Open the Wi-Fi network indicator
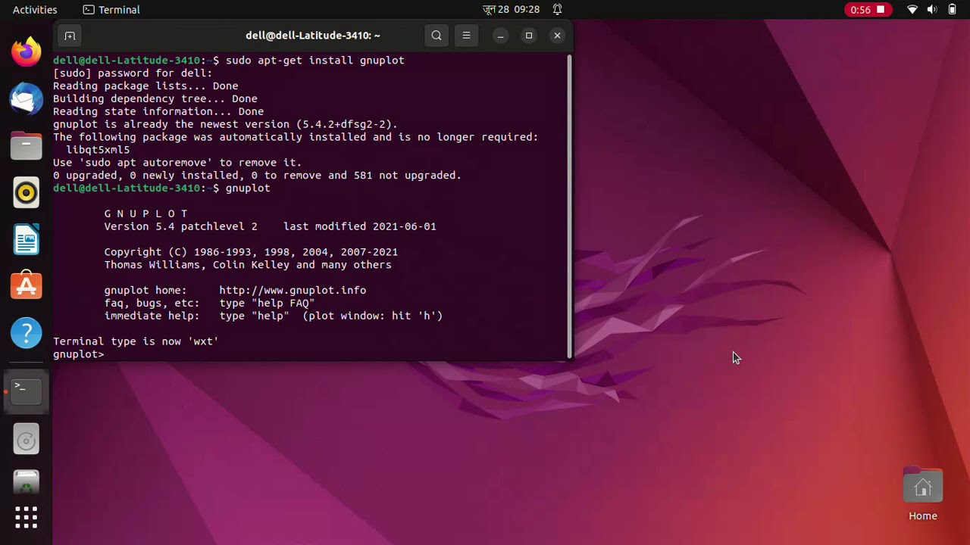Image resolution: width=970 pixels, height=545 pixels. (x=912, y=10)
